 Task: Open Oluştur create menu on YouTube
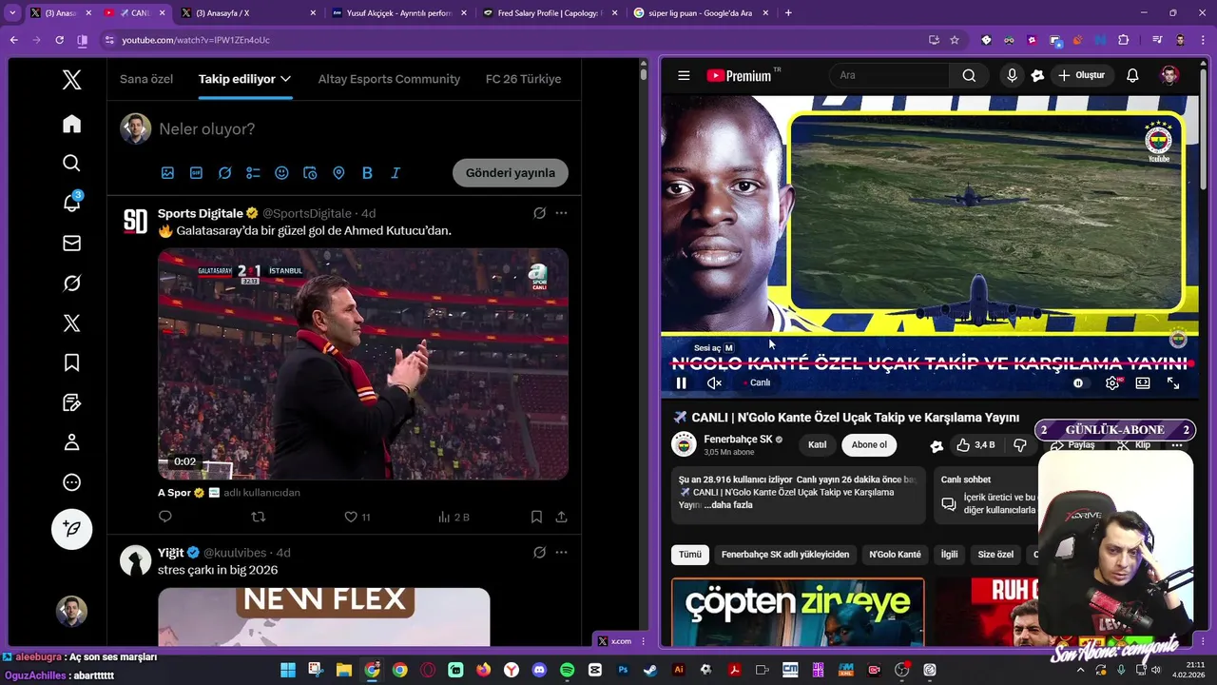pos(1081,75)
